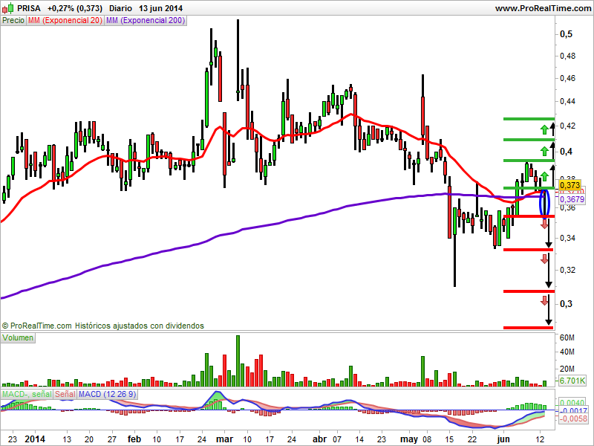594x446 pixels.
Task: Click the 0,42 price axis label
Action: [567, 126]
